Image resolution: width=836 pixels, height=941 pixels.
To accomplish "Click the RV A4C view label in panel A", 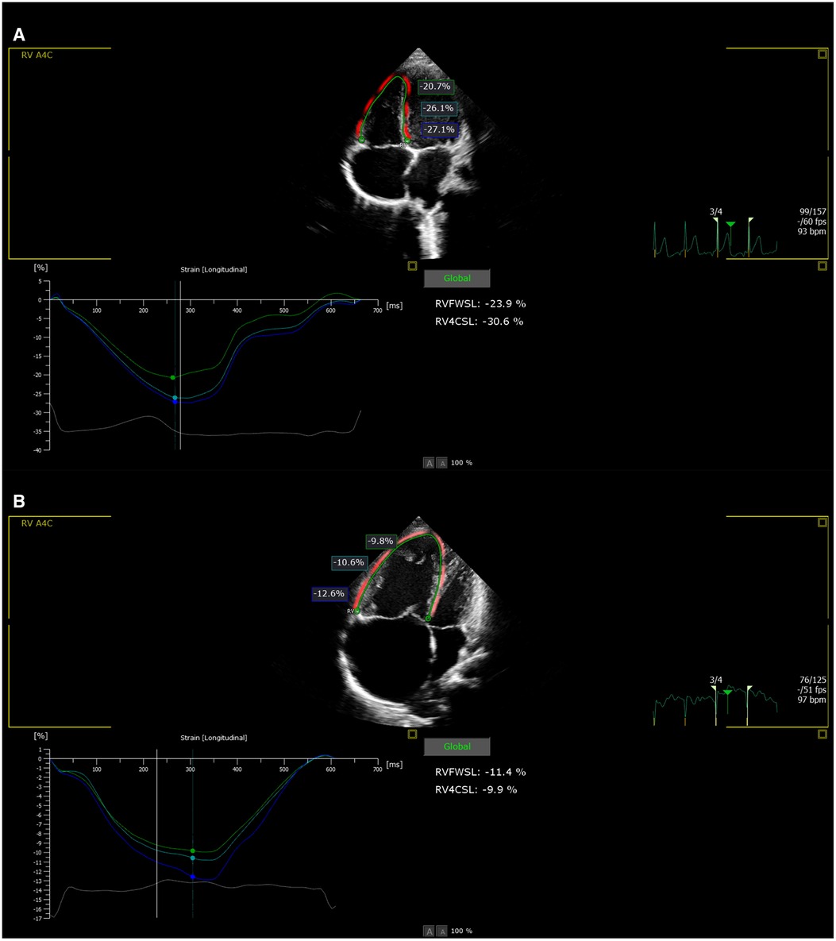I will (37, 56).
